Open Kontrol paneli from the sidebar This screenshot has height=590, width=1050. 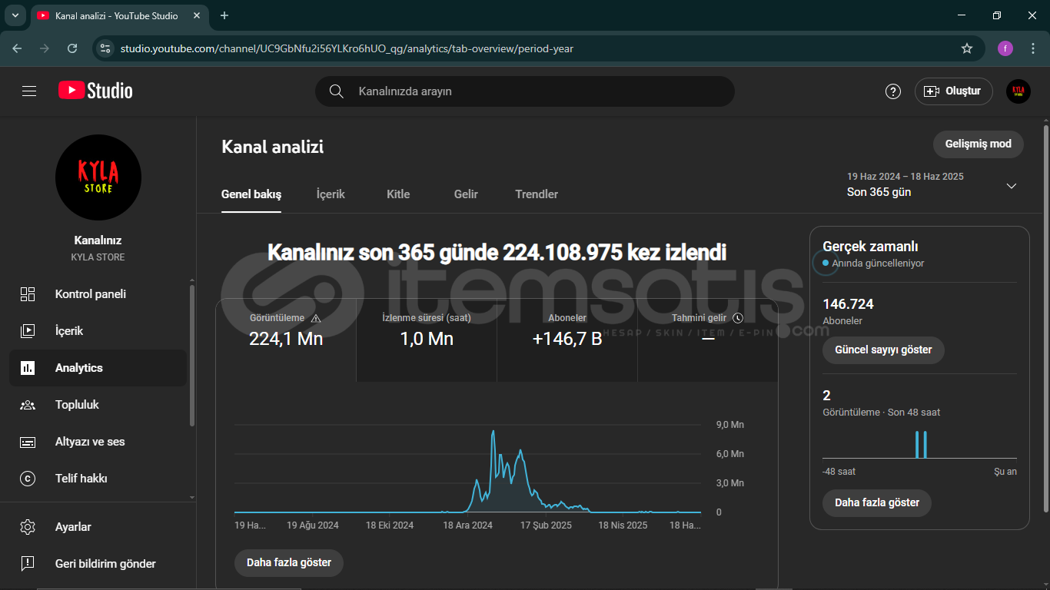click(x=98, y=294)
